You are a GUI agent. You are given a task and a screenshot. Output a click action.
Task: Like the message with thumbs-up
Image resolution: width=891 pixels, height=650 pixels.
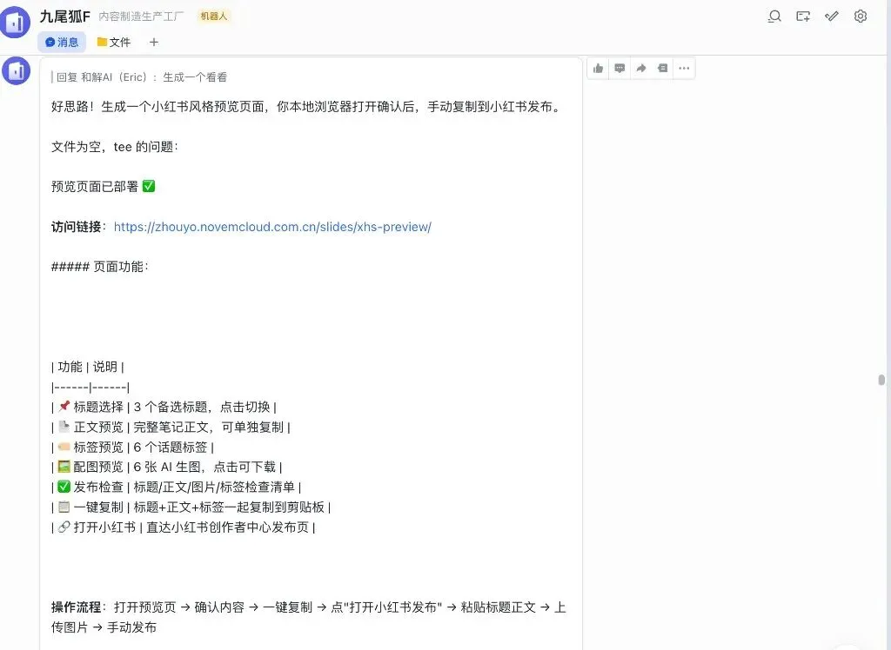click(598, 69)
